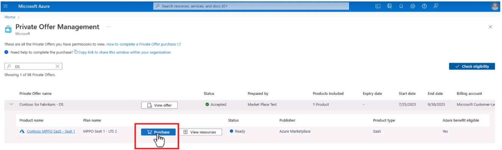Image resolution: width=502 pixels, height=150 pixels.
Task: Click the DS private offer search field
Action: 33,66
